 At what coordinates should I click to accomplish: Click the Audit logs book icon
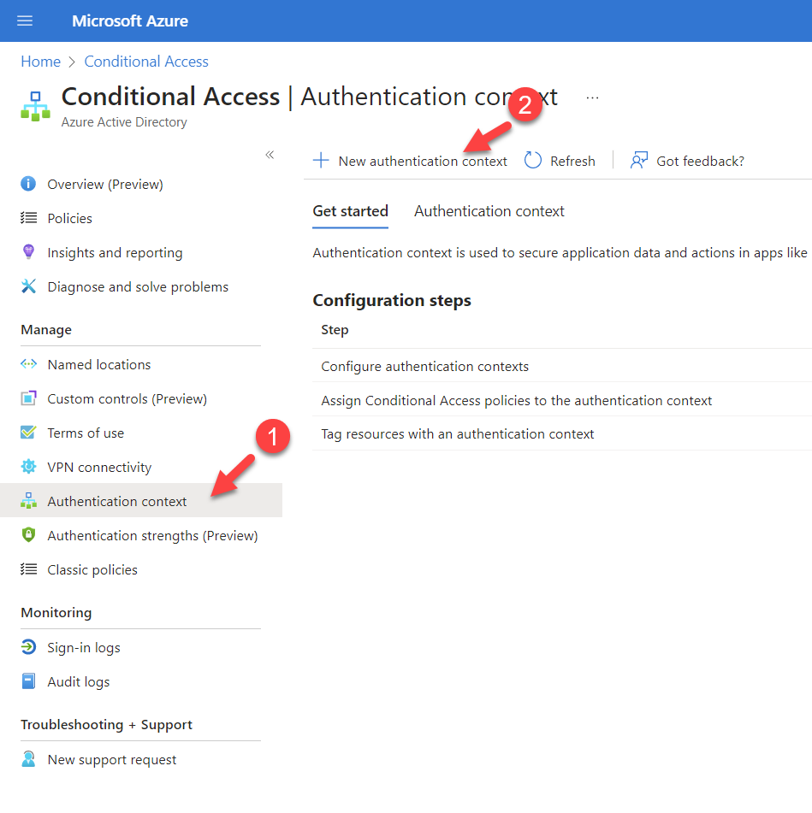coord(28,681)
